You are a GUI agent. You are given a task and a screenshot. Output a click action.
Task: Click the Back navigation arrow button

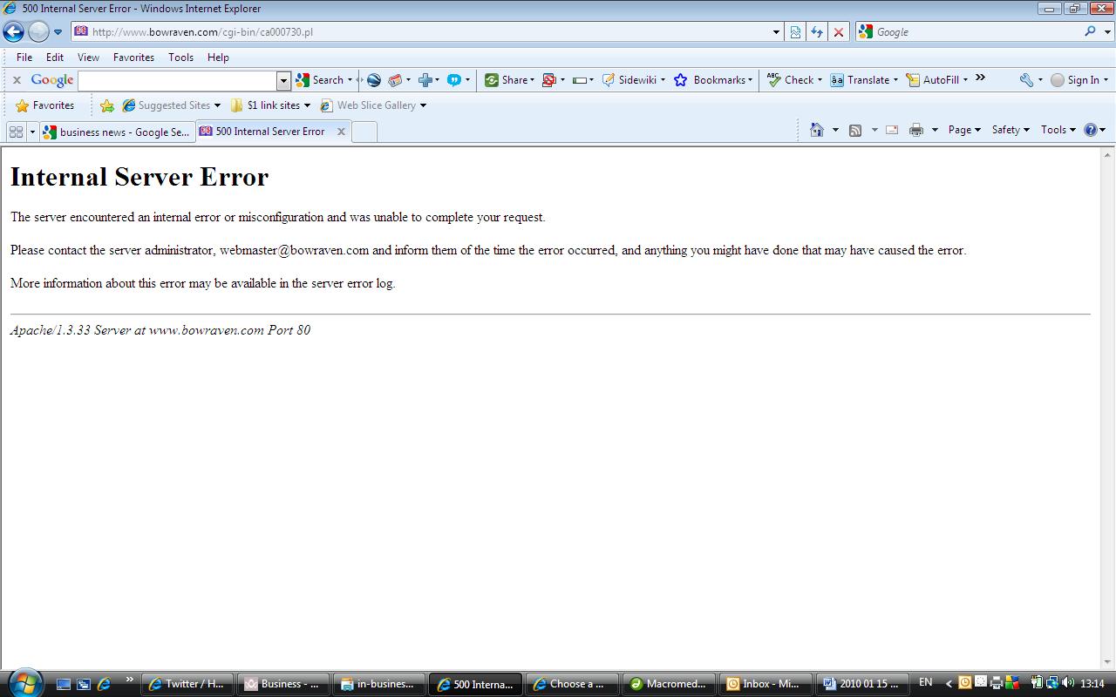click(x=13, y=32)
